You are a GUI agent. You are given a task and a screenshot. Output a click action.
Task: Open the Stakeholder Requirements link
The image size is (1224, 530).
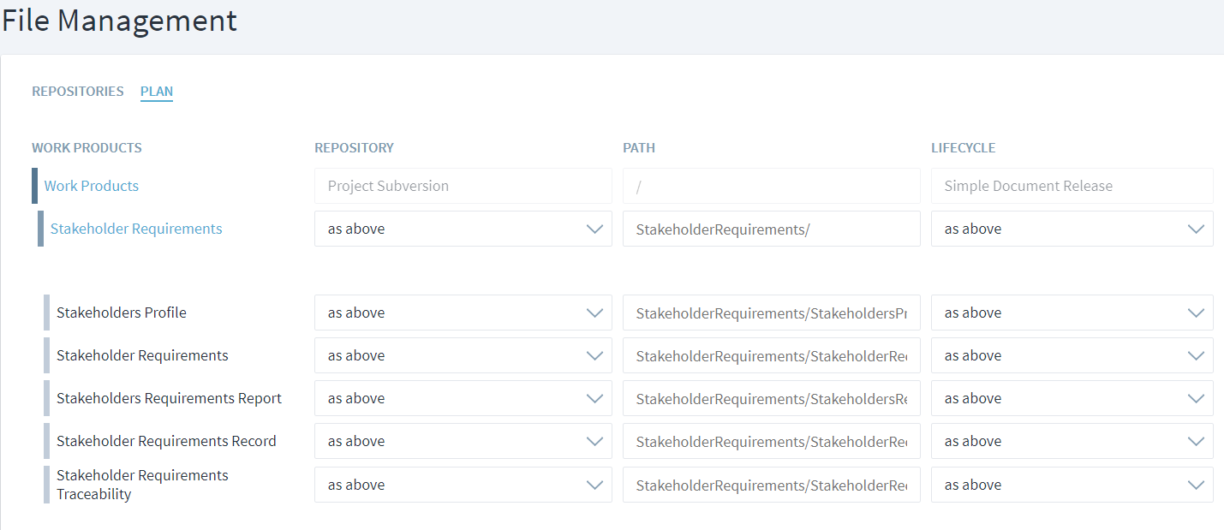click(136, 229)
